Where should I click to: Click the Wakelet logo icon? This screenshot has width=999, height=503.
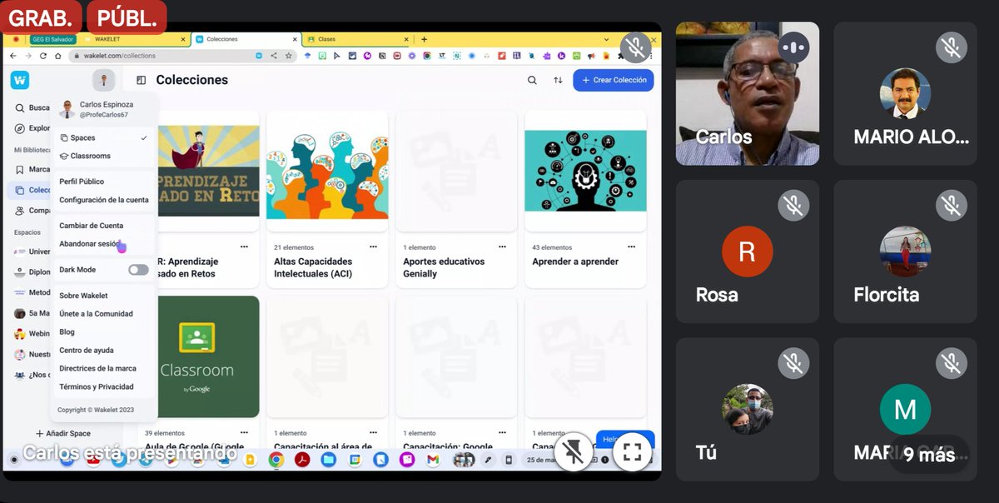[x=20, y=80]
